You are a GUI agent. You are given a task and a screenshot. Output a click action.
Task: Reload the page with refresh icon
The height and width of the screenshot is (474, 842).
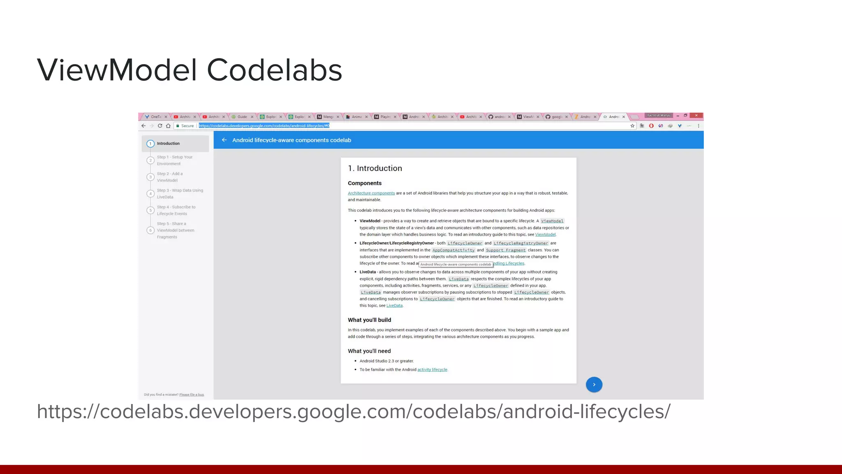[160, 126]
